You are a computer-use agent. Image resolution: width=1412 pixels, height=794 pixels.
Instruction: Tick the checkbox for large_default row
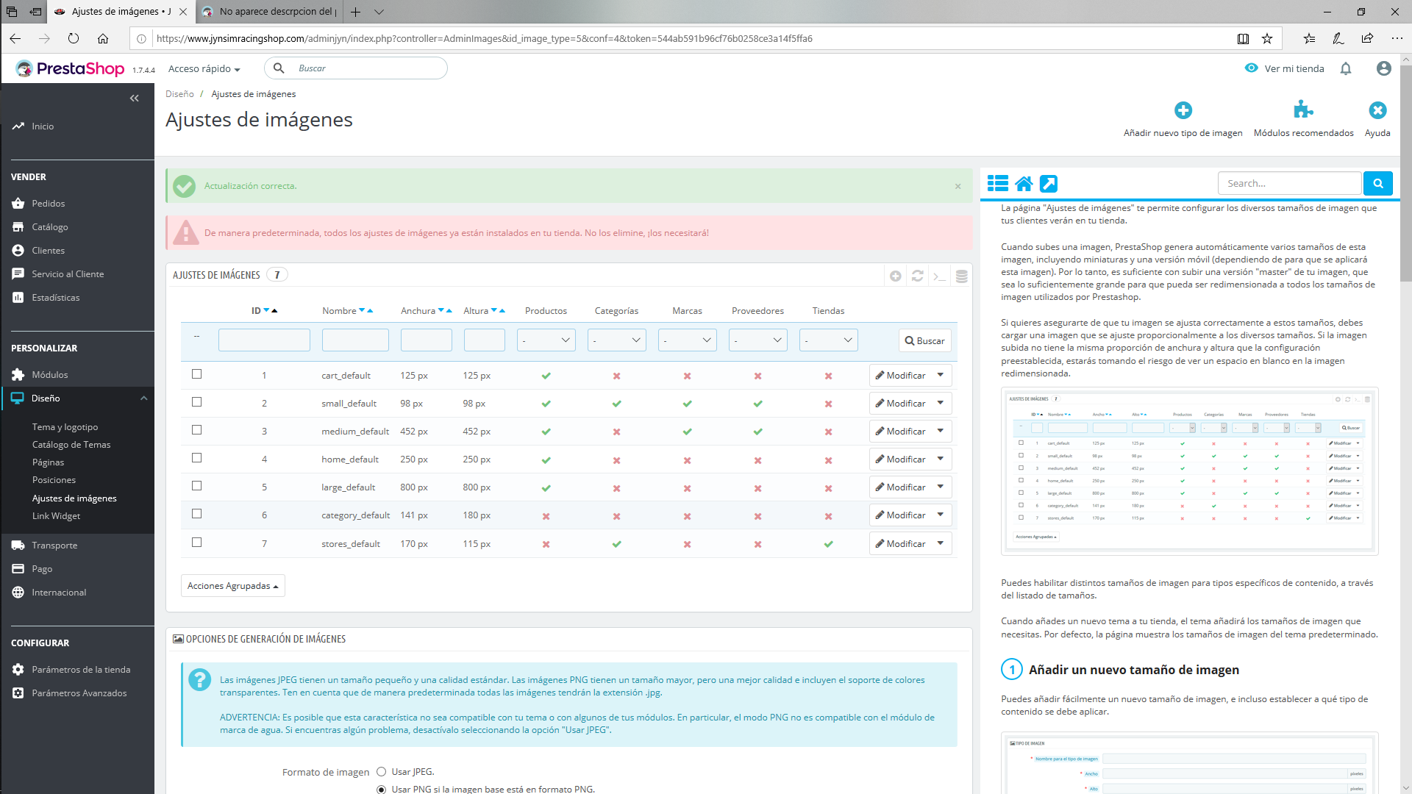click(x=196, y=486)
